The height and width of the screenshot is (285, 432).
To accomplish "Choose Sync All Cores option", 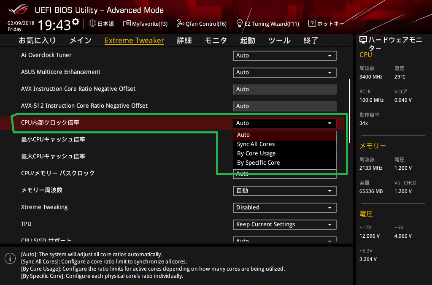I will coord(285,144).
